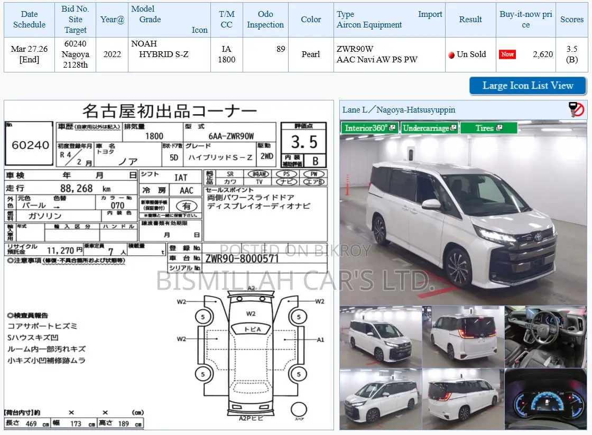Click the auction sheet inspection image
Image resolution: width=592 pixels, height=435 pixels.
click(169, 265)
